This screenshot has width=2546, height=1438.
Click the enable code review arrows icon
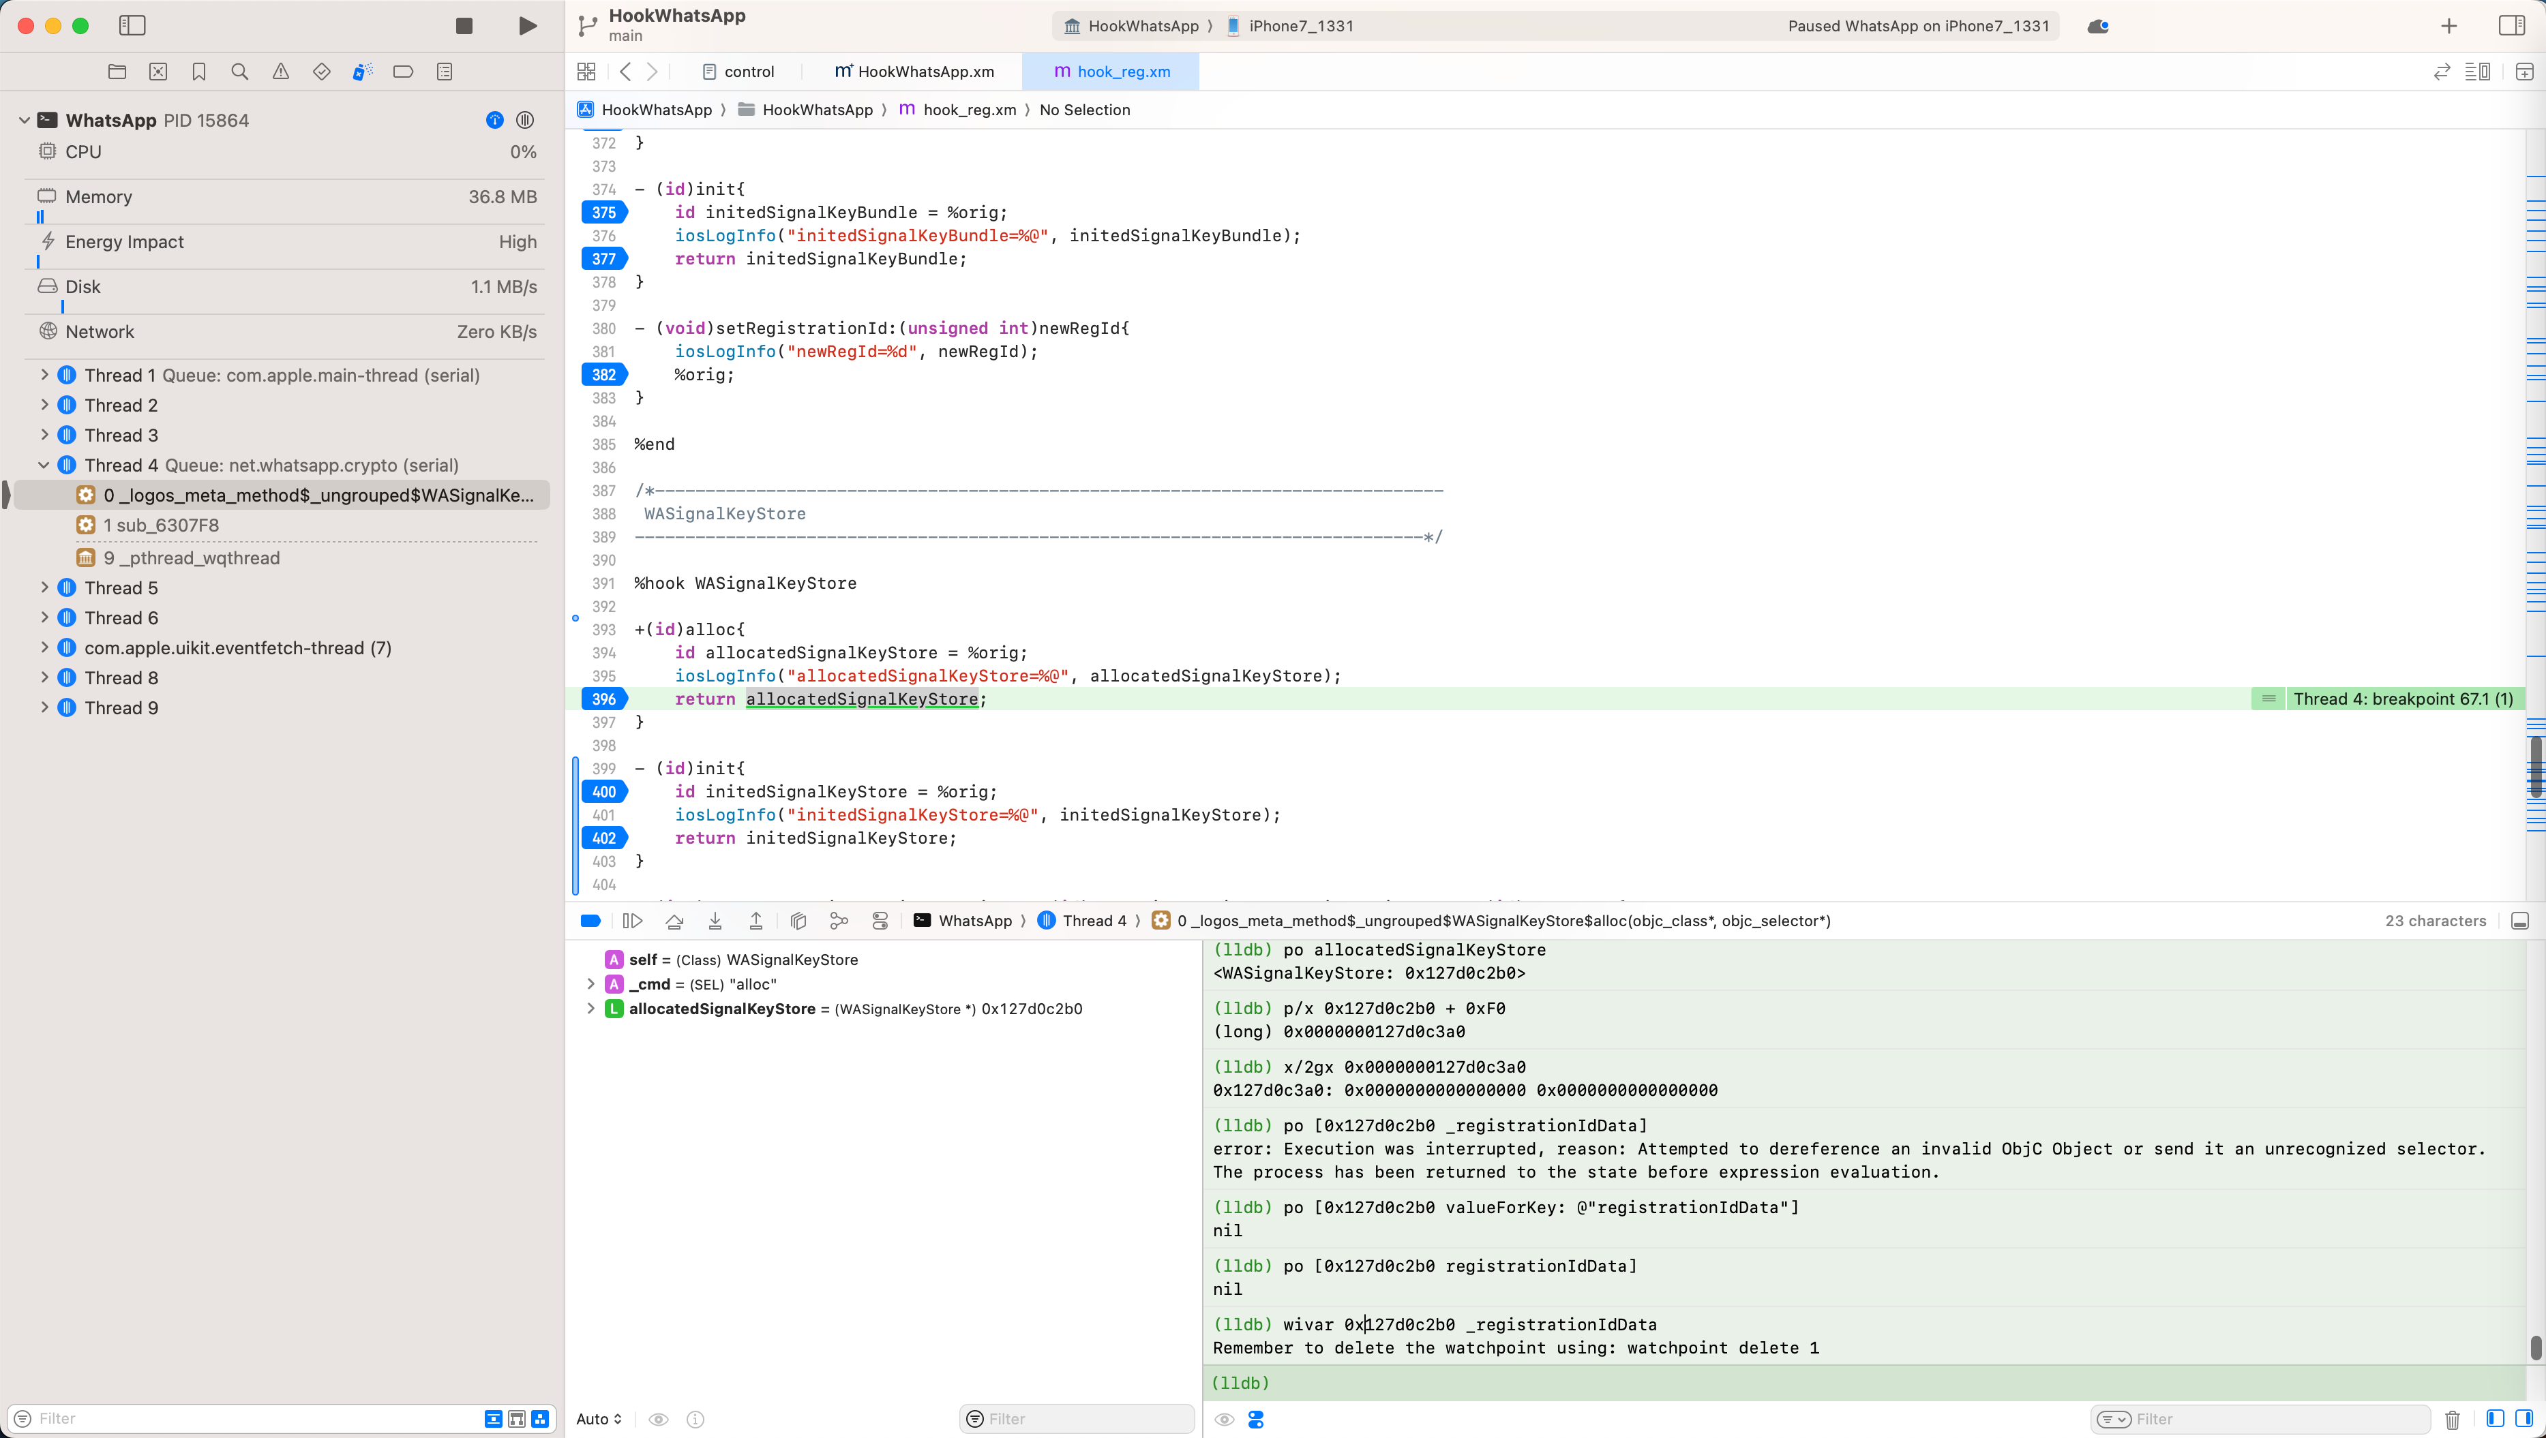pyautogui.click(x=2441, y=71)
